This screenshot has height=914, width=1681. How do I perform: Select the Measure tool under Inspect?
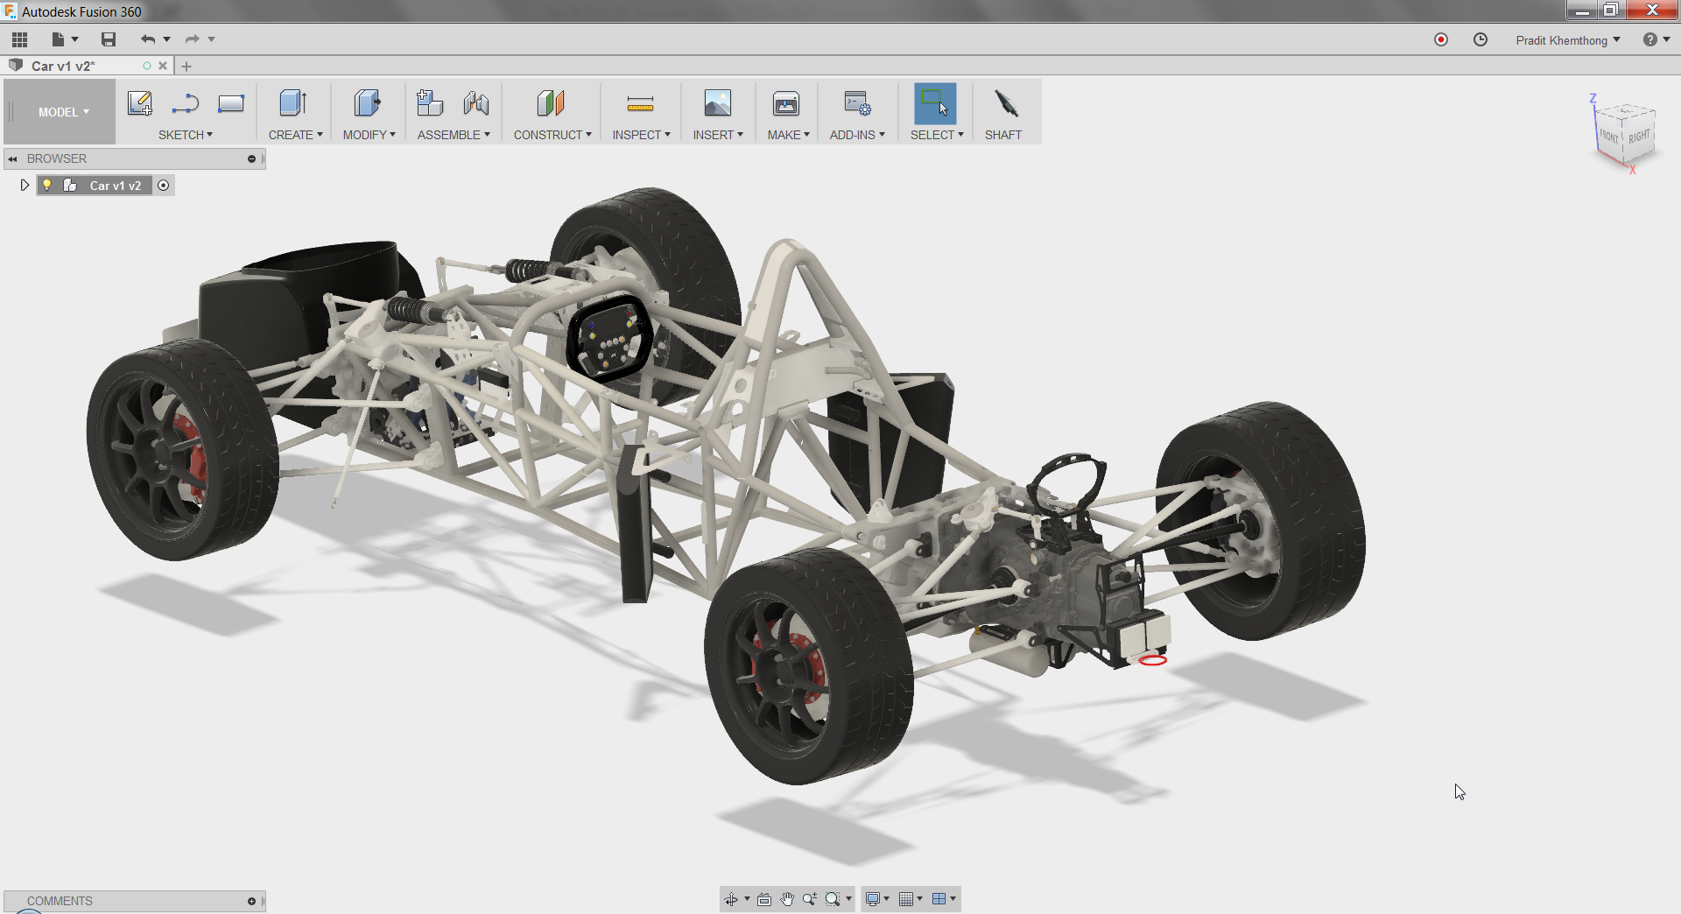pyautogui.click(x=641, y=105)
